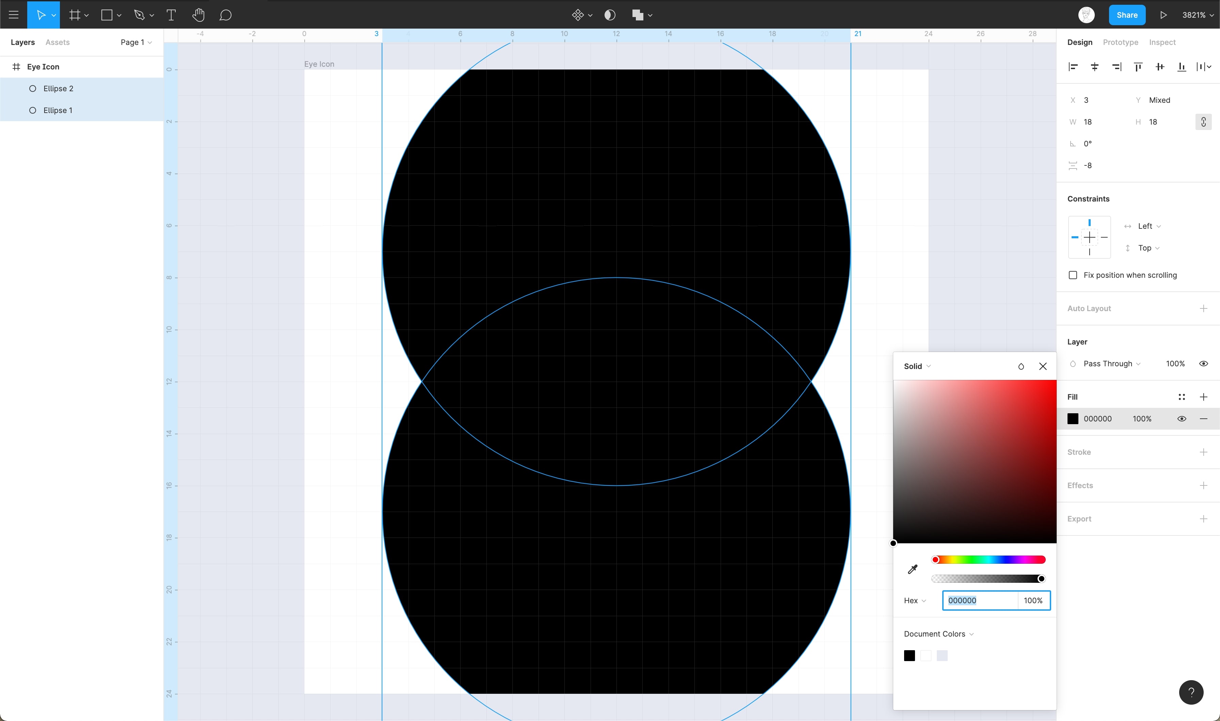
Task: Add Auto Layout with plus button
Action: click(x=1203, y=308)
